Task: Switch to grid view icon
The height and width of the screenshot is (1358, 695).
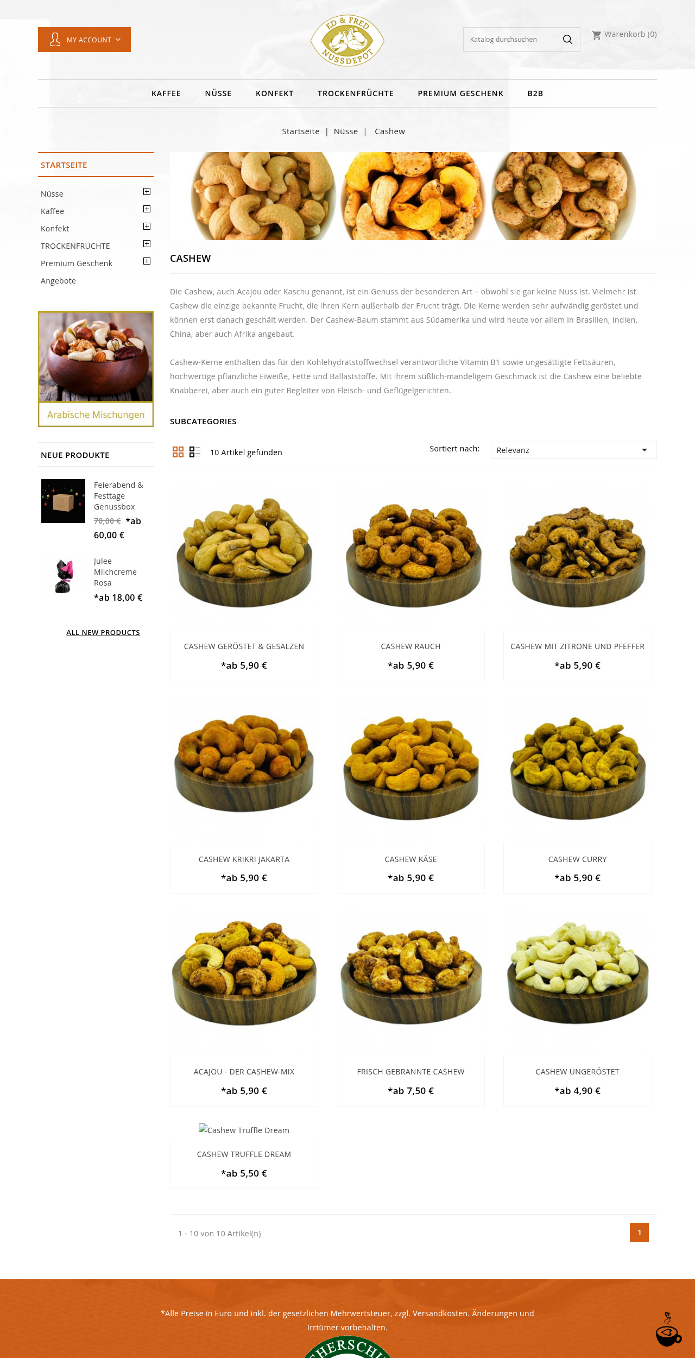Action: [178, 452]
